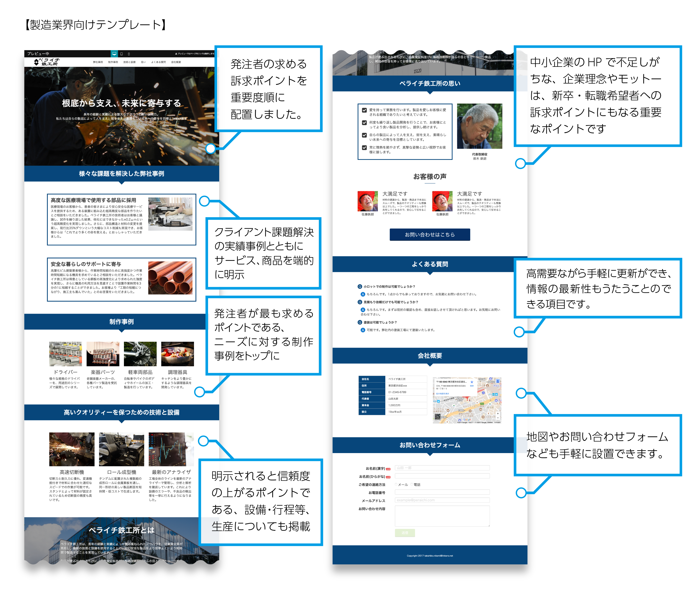This screenshot has height=614, width=695.
Task: Click the ロール成型機 equipment image
Action: click(121, 449)
